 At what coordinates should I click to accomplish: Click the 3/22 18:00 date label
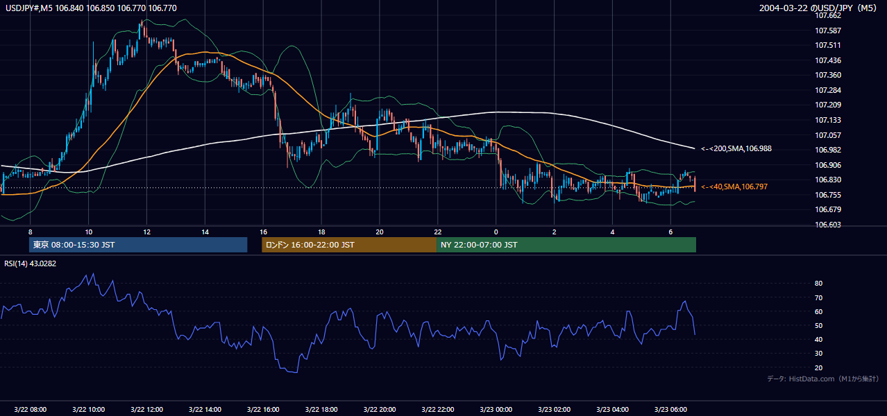tap(321, 409)
